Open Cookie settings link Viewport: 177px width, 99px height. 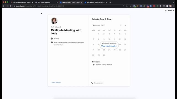(56, 82)
